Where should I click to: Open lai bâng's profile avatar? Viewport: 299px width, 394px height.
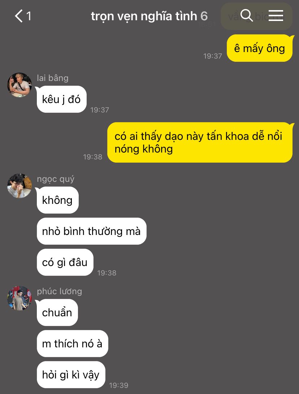19,85
